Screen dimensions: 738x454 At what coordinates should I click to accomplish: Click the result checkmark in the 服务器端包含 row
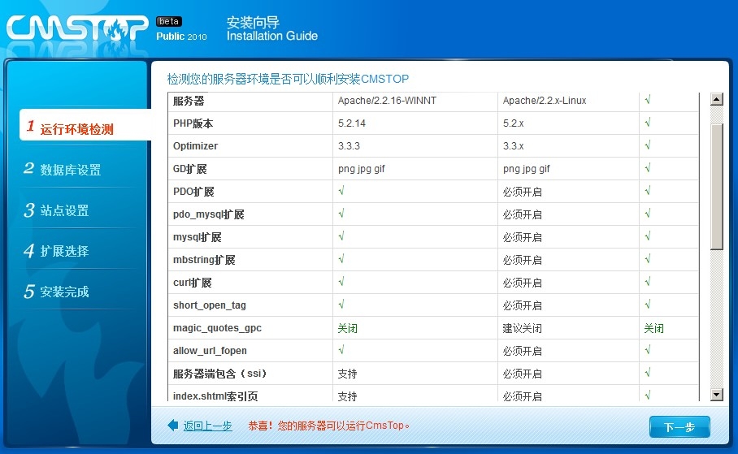pos(648,373)
